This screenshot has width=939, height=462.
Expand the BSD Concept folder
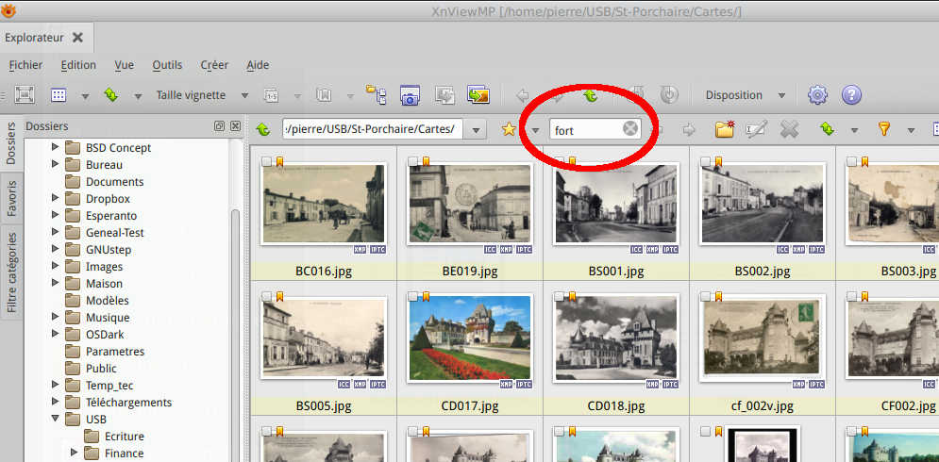pyautogui.click(x=55, y=147)
